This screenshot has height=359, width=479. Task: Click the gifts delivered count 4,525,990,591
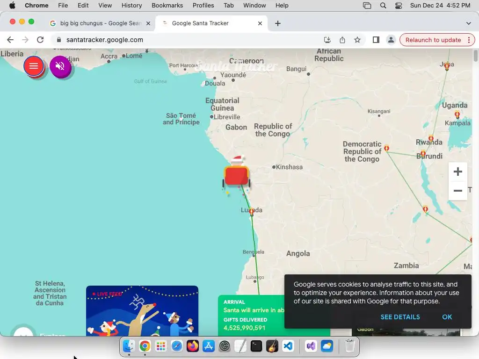pos(244,328)
